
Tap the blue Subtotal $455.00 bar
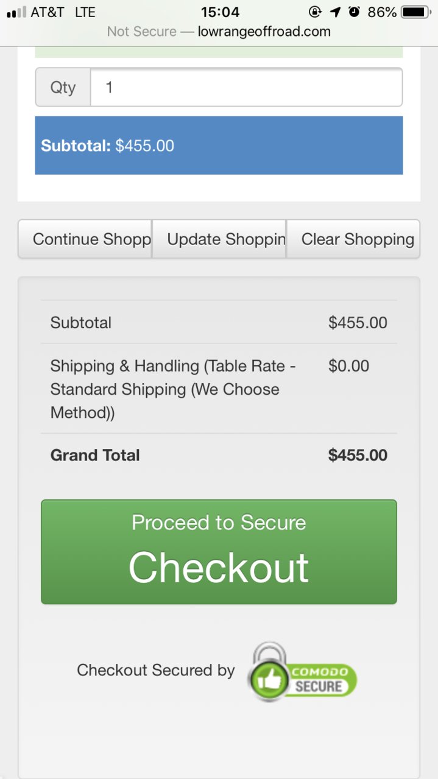tap(219, 146)
